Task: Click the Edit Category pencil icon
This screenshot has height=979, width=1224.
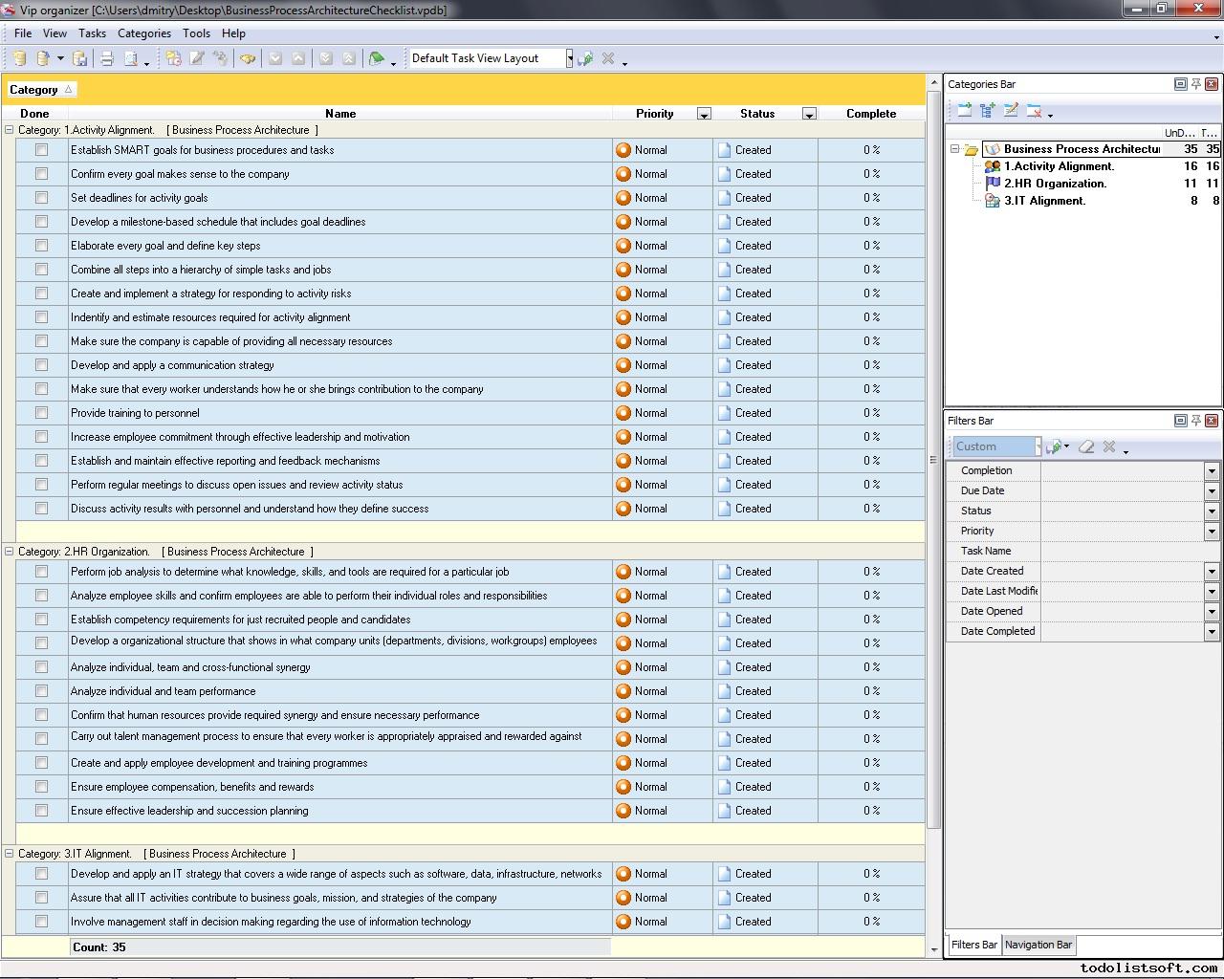Action: pyautogui.click(x=1011, y=111)
